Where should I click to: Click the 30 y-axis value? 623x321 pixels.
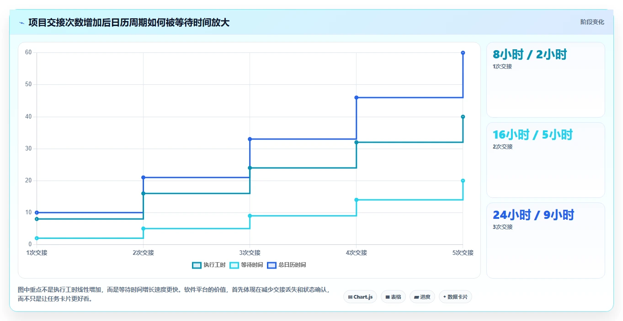tap(28, 149)
